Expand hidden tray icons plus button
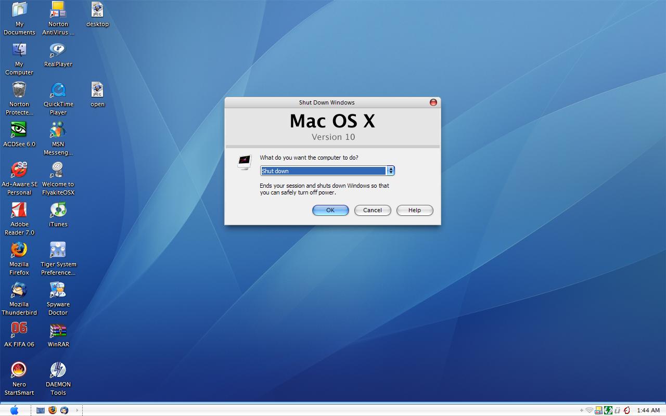This screenshot has width=666, height=416. pyautogui.click(x=582, y=410)
